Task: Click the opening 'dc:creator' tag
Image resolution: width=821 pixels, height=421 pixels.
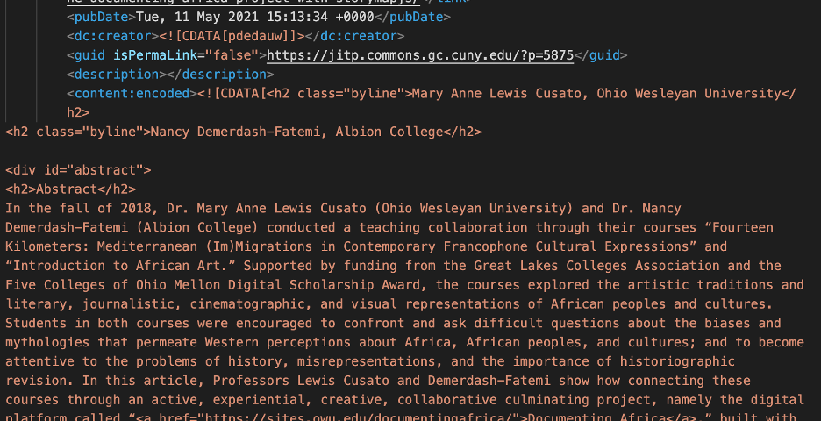Action: (x=112, y=36)
